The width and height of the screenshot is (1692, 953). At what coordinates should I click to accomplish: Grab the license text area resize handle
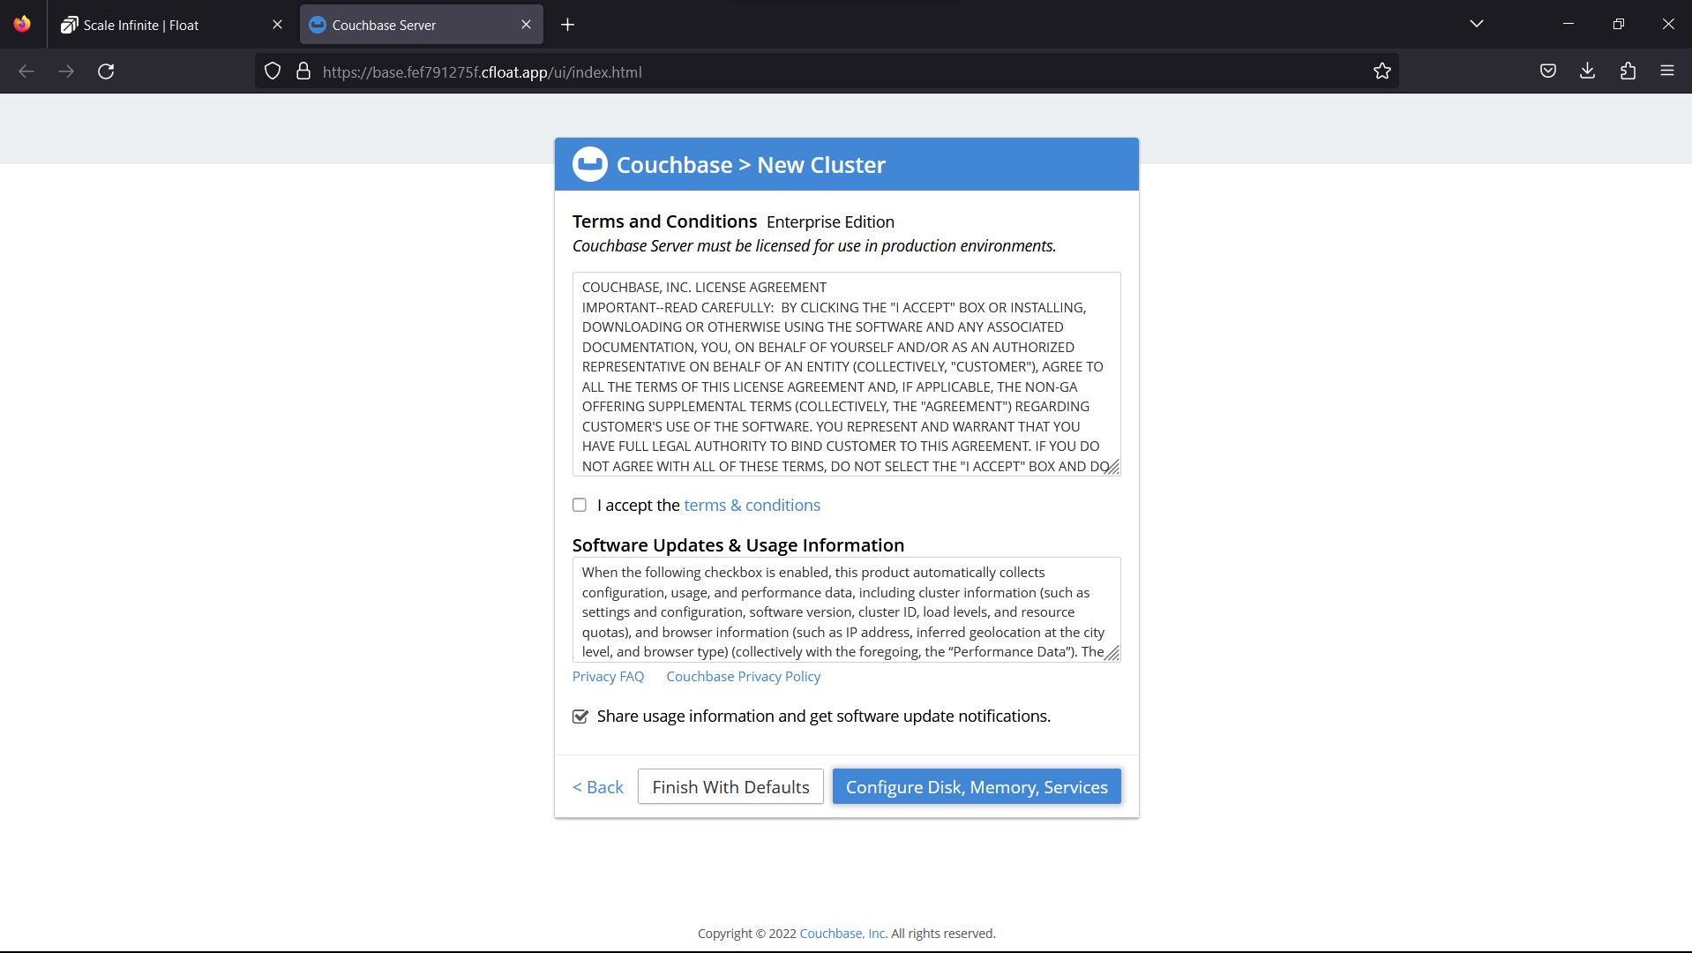1113,468
